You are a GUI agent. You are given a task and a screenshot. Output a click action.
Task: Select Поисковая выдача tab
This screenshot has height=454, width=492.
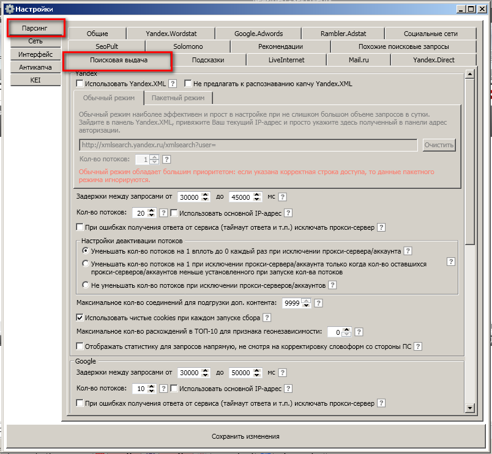tap(118, 60)
